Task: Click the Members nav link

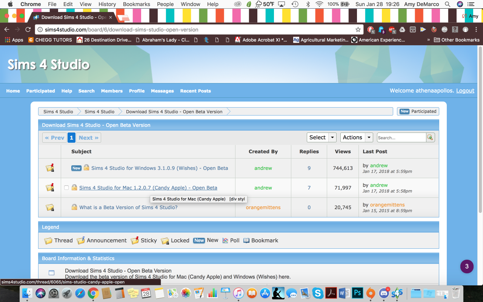Action: pyautogui.click(x=112, y=91)
